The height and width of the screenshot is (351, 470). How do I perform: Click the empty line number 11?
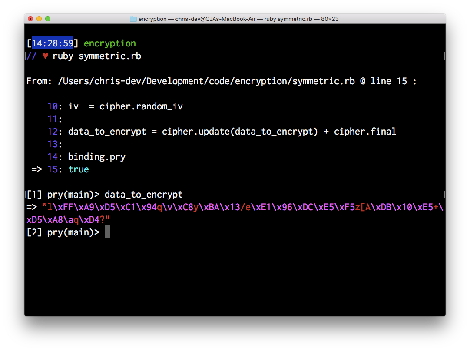(55, 119)
